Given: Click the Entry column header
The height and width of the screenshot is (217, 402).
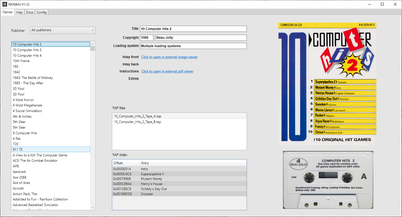Looking at the screenshot, I should [x=193, y=163].
